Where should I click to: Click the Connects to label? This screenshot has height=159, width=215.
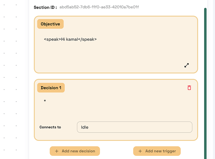pyautogui.click(x=50, y=127)
